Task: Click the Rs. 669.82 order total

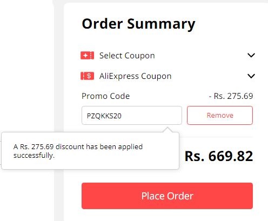Action: (x=219, y=156)
